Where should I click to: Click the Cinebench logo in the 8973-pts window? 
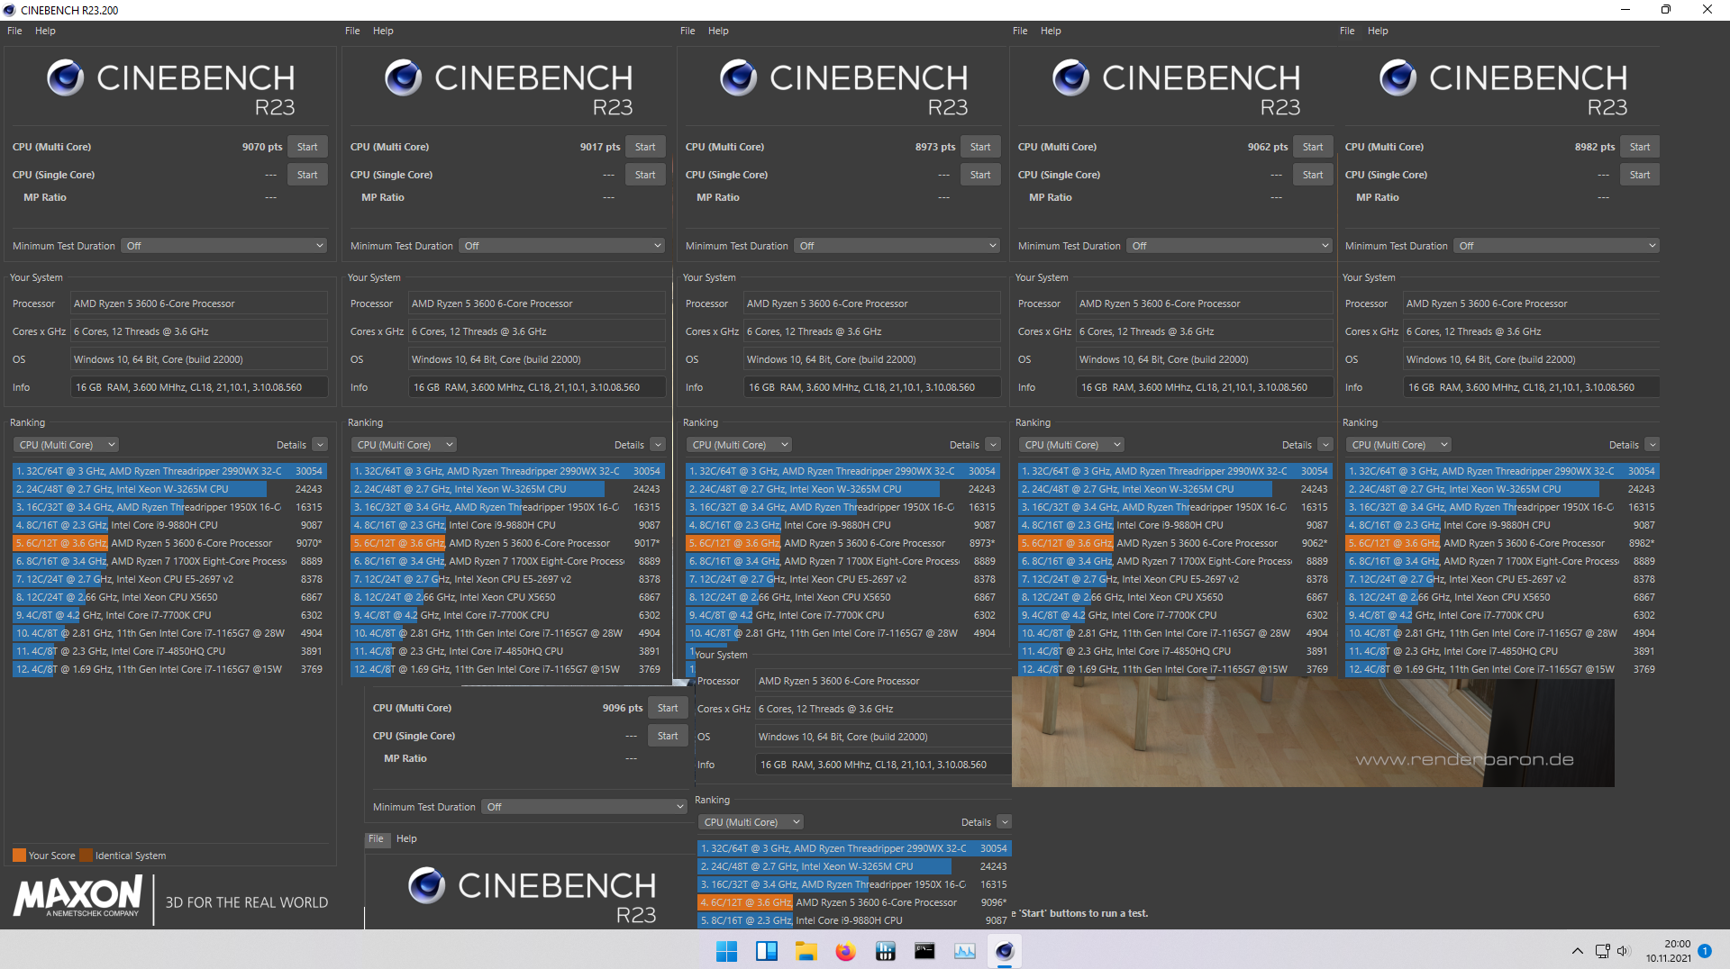pos(844,87)
